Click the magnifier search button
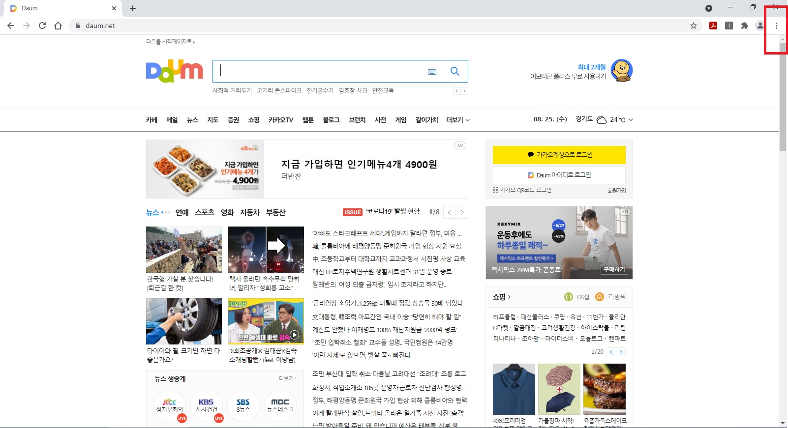Image resolution: width=788 pixels, height=428 pixels. (x=455, y=71)
